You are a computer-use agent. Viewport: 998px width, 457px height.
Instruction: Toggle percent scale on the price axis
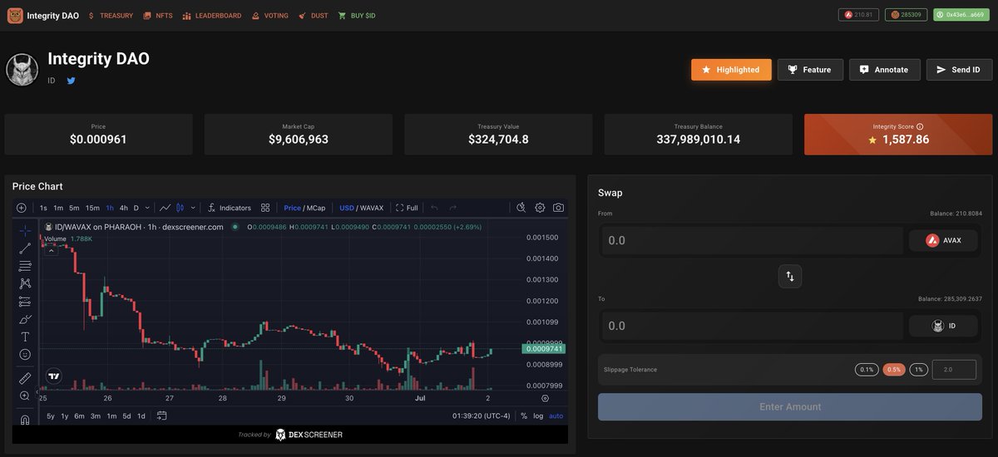[524, 415]
